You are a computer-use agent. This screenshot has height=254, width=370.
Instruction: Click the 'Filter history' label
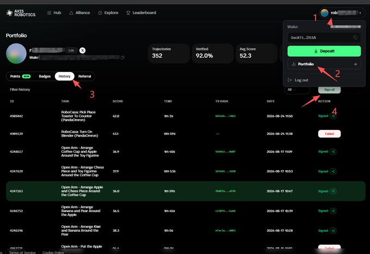[20, 90]
